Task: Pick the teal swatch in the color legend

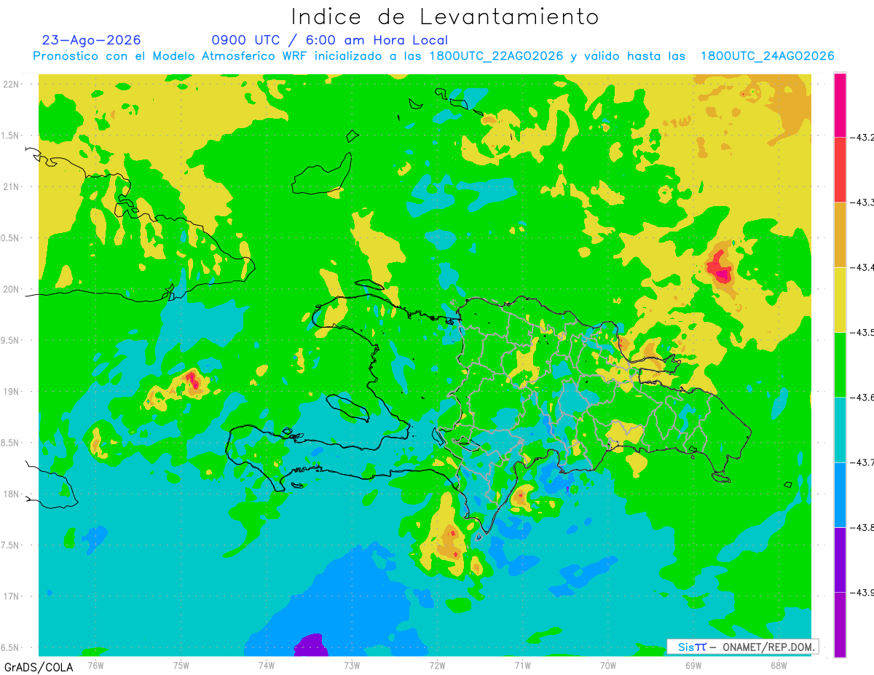Action: (x=840, y=430)
